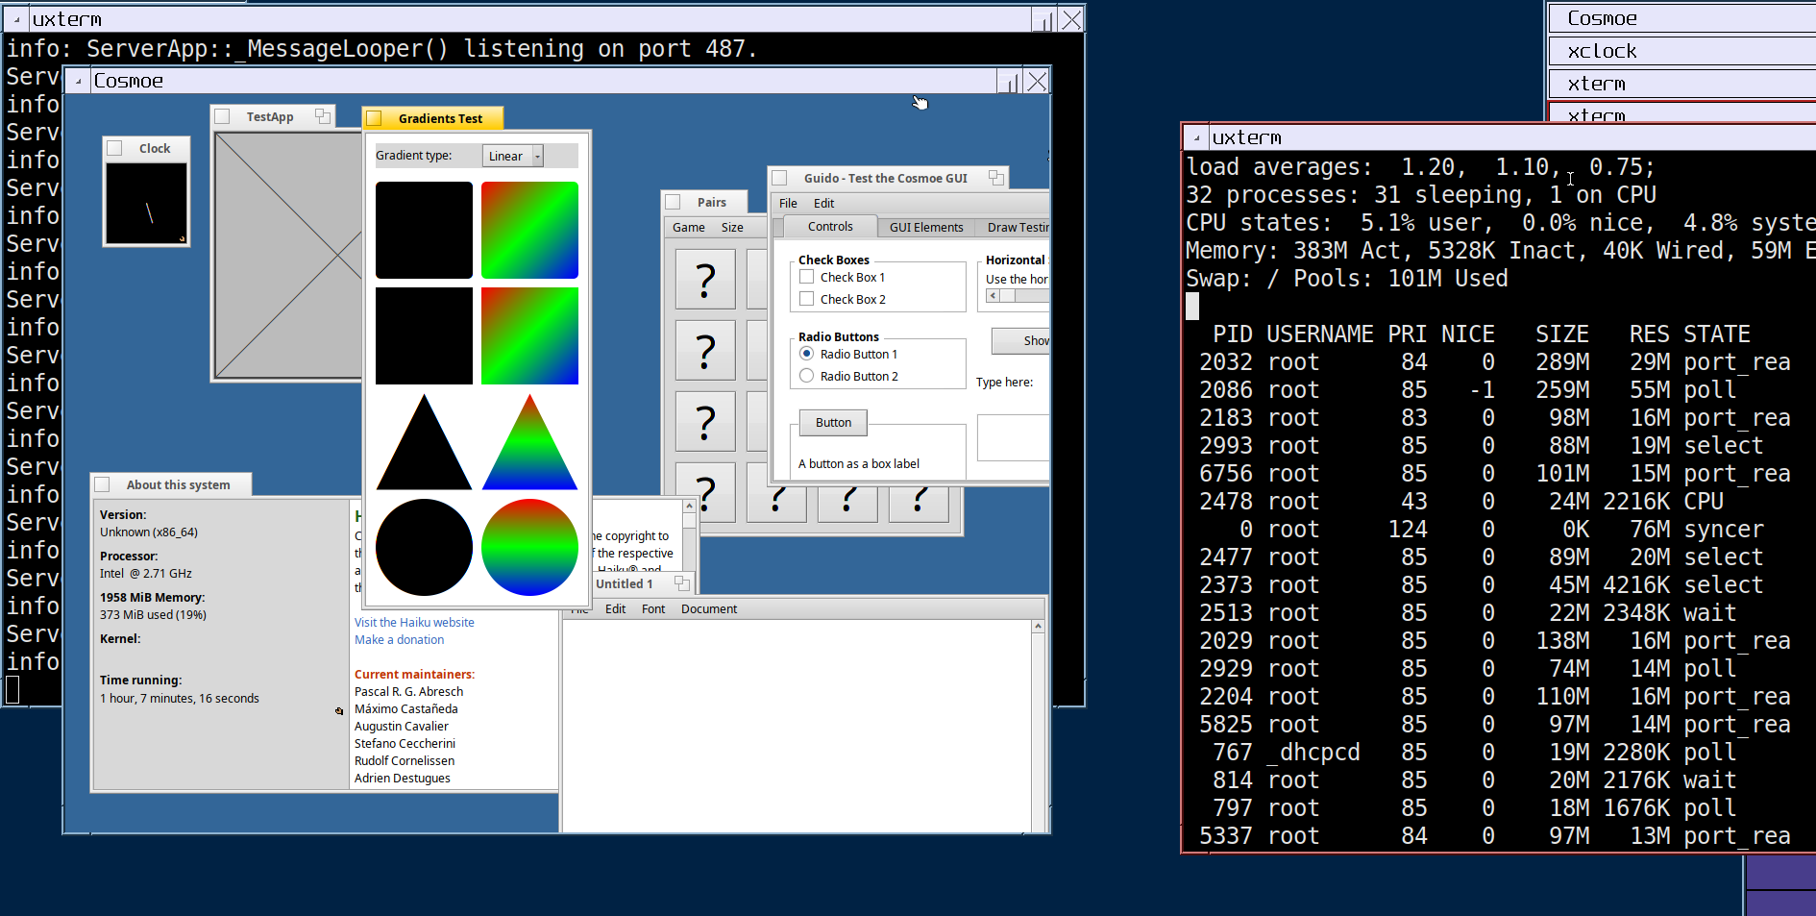
Task: Click the black clock face in Clock window
Action: 146,204
